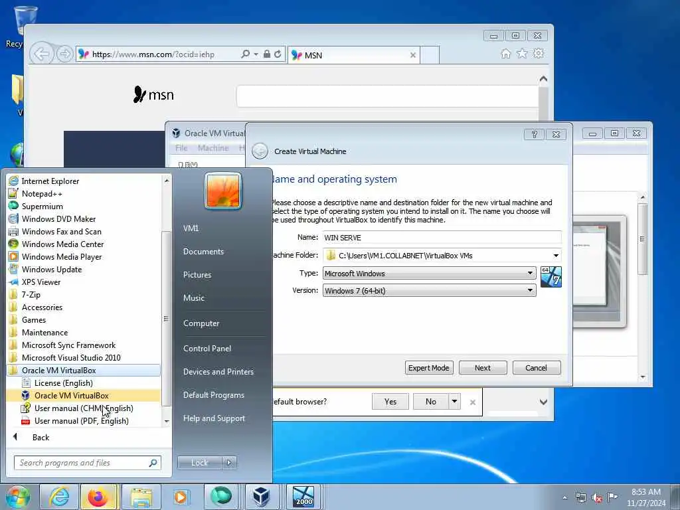Click the user account picture
Screen dimensions: 680x510
point(223,191)
